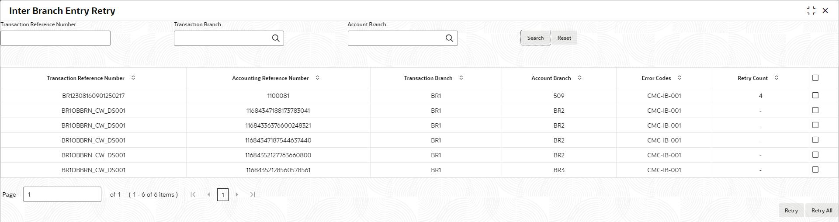Select page 1 in pagination

(x=223, y=194)
